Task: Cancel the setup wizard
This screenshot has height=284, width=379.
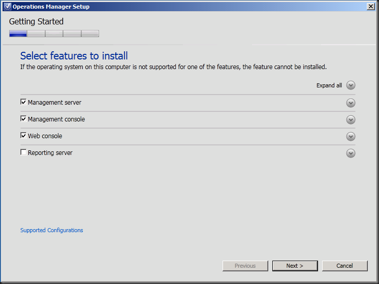Action: [x=344, y=266]
